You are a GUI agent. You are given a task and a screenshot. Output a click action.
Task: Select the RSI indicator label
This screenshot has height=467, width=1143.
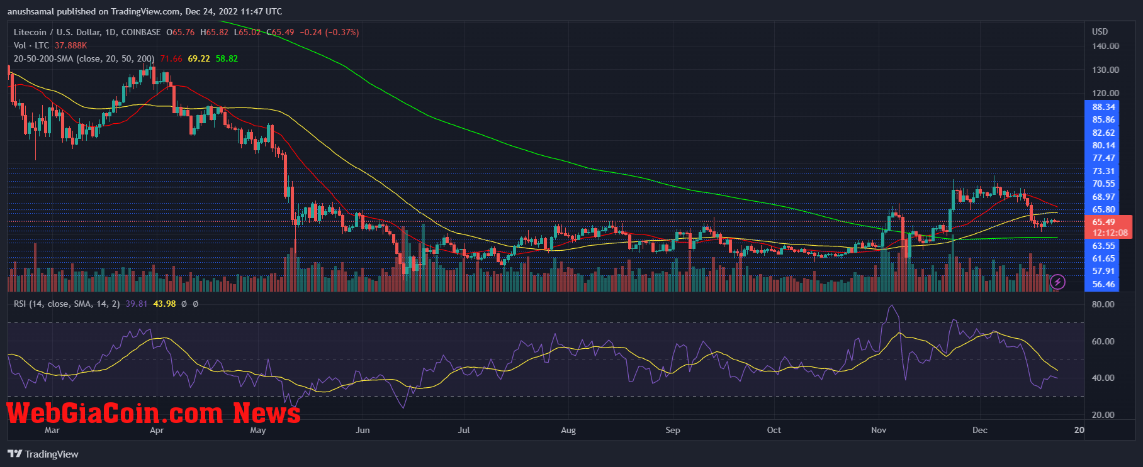click(67, 304)
